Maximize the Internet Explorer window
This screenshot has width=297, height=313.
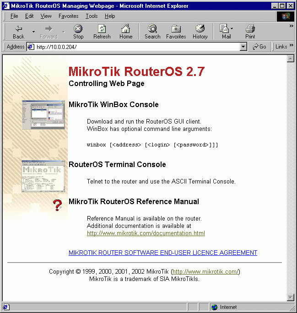pyautogui.click(x=282, y=6)
